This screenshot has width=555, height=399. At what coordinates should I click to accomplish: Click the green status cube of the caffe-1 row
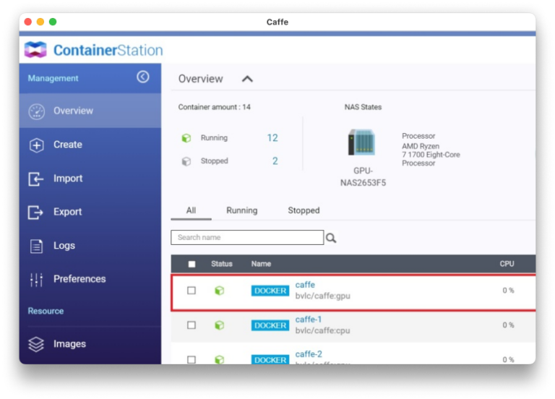pos(220,325)
